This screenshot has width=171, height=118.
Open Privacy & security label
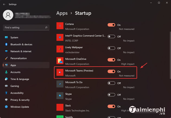point(20,100)
